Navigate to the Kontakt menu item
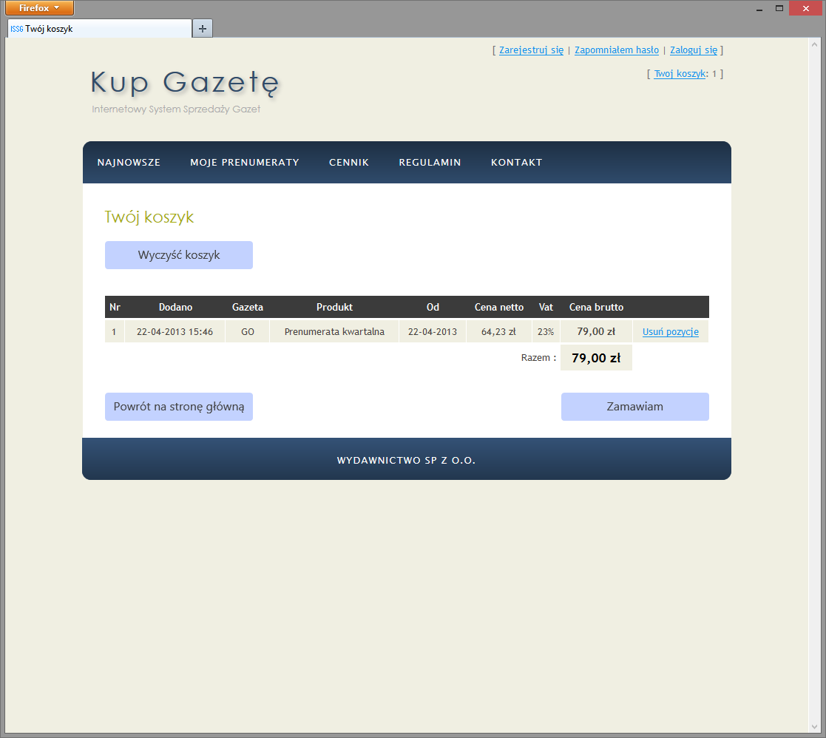 click(x=516, y=163)
